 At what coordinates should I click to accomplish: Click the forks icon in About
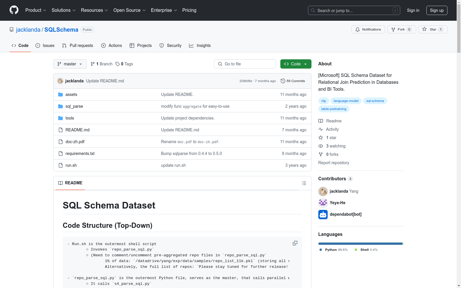point(321,154)
